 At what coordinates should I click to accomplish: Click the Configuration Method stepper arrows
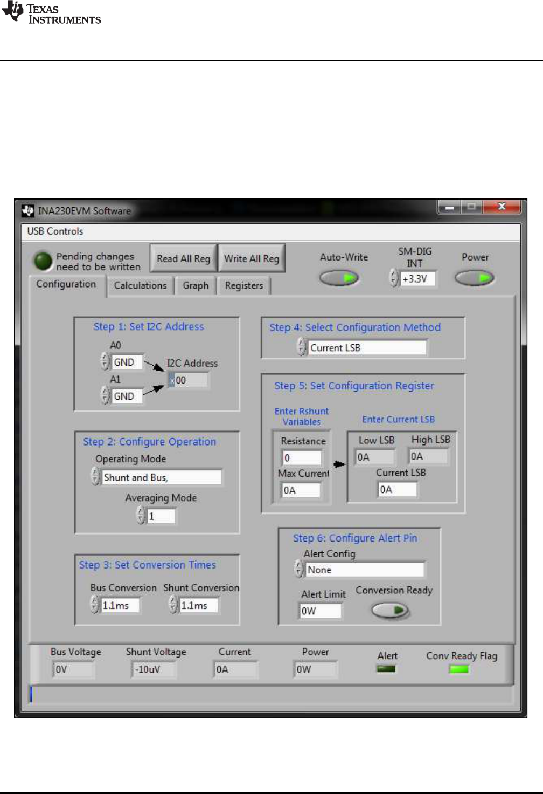(x=302, y=347)
